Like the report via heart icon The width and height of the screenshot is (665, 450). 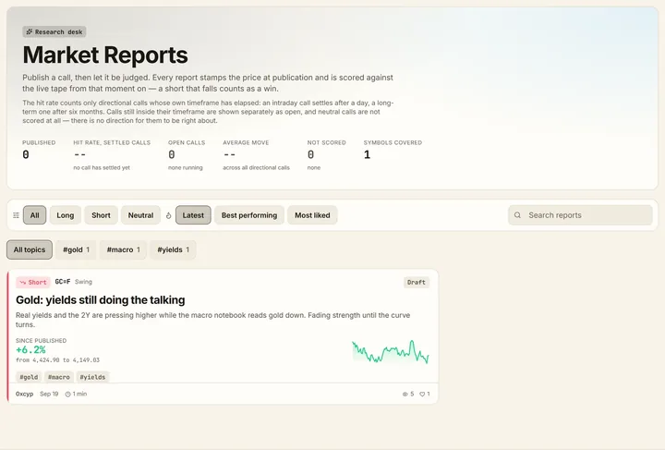pos(422,394)
